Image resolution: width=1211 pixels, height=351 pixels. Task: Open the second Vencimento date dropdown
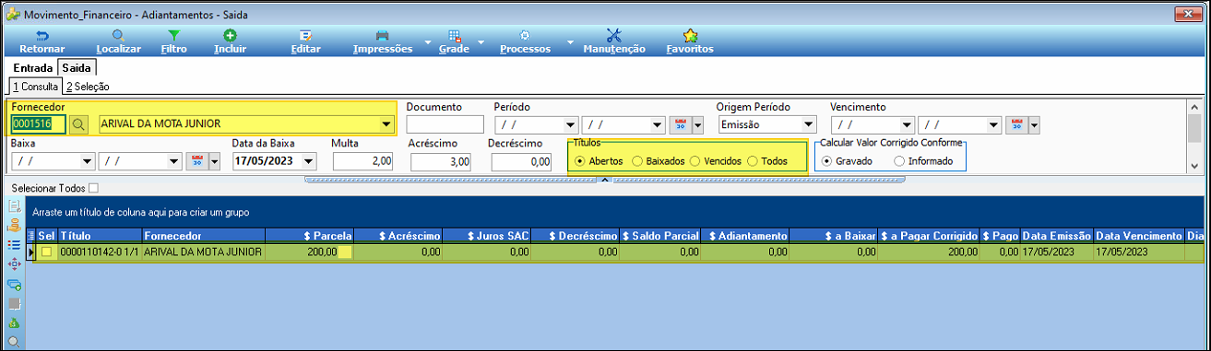(992, 125)
